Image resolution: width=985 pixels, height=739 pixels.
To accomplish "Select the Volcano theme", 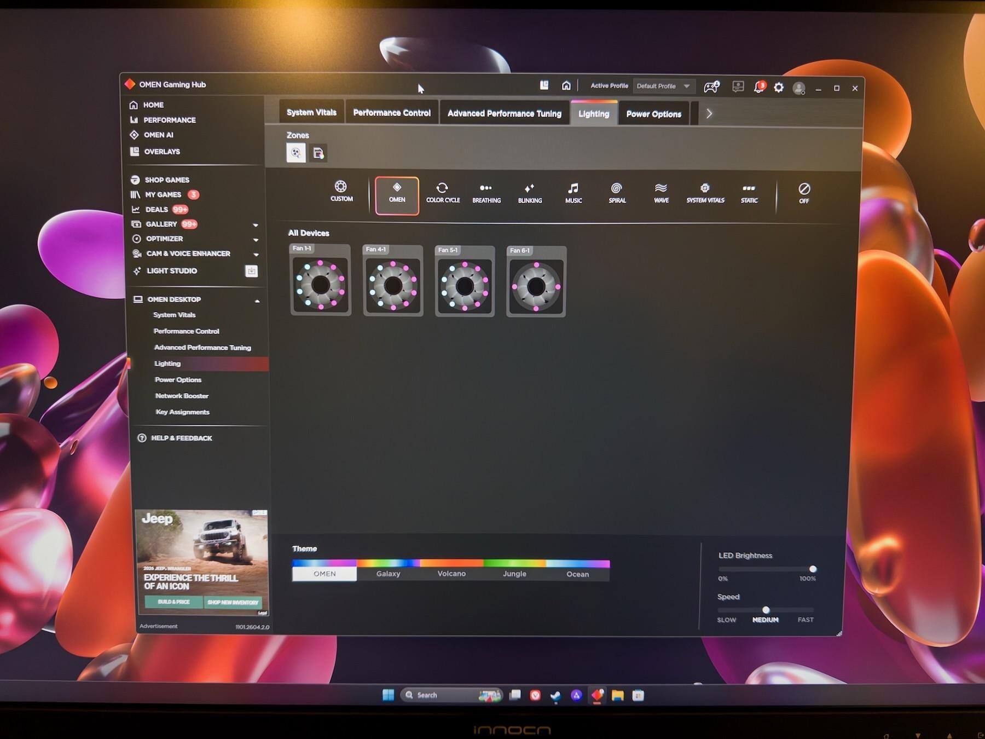I will click(x=451, y=574).
